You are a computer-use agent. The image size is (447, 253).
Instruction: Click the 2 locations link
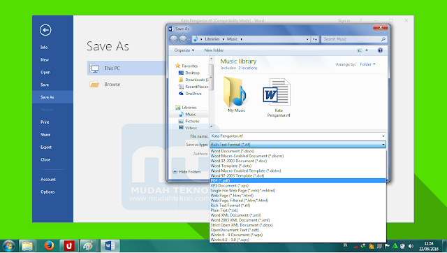(x=248, y=68)
